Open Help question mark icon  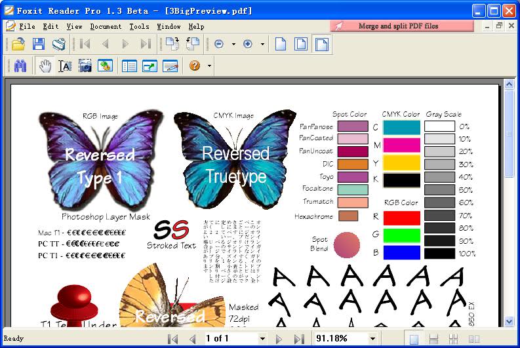[x=195, y=66]
